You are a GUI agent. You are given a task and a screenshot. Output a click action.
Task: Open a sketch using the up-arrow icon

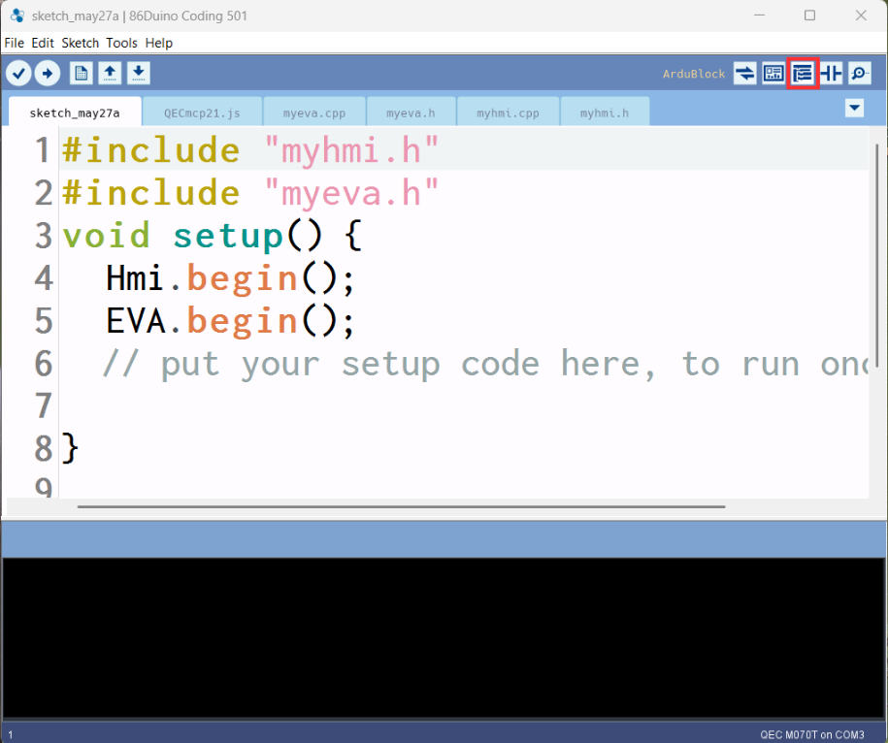pos(110,73)
